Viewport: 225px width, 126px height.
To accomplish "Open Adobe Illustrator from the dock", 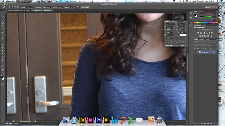I will pos(107,120).
